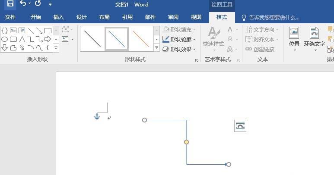Viewport: 334px width, 175px height.
Task: Select the elbow arrow connector shape
Action: [39, 39]
